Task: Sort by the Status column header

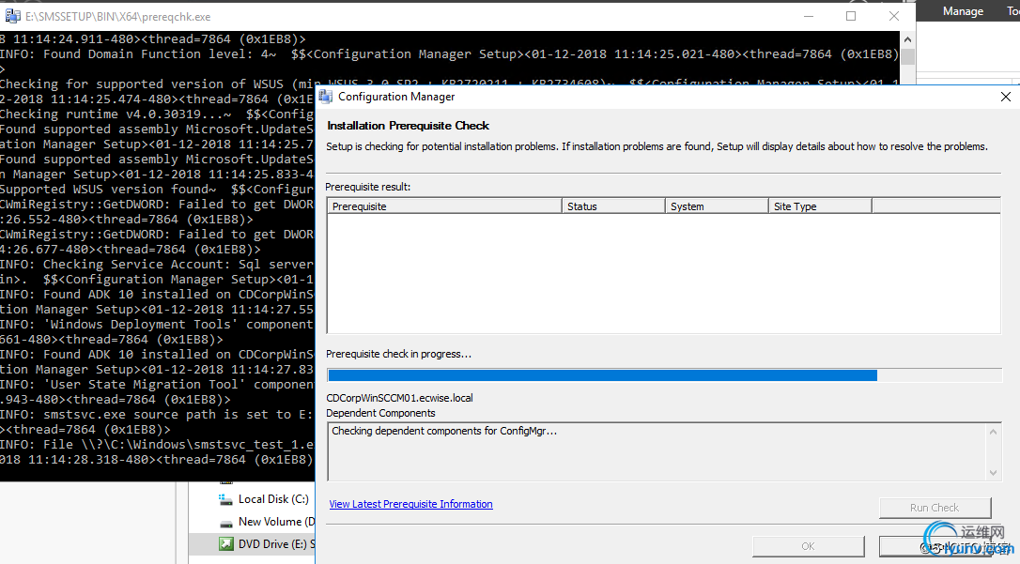Action: tap(613, 206)
